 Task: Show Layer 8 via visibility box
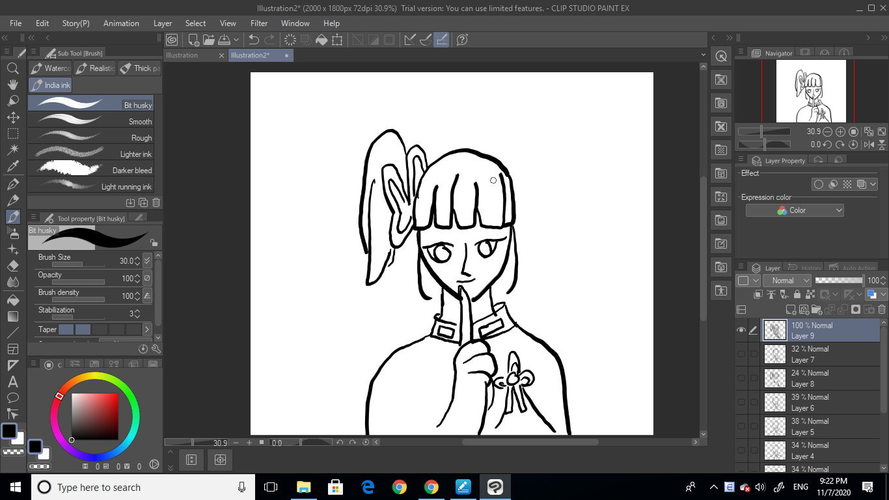(741, 378)
